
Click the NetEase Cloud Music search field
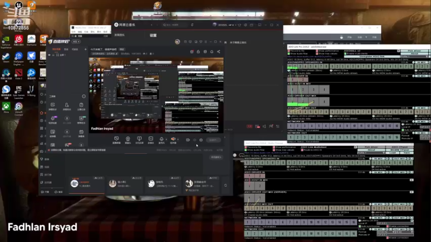point(174,25)
